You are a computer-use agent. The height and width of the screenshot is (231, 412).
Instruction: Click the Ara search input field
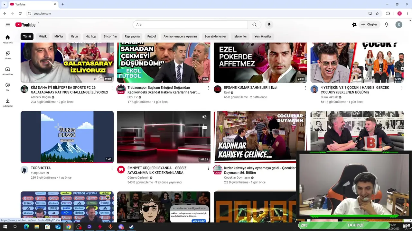(x=190, y=25)
